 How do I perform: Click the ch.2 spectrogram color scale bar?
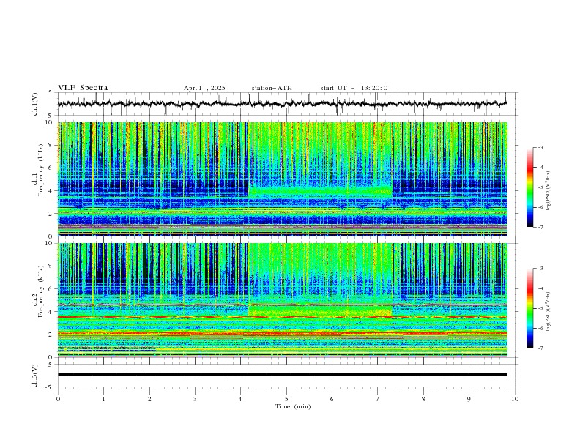[x=529, y=308]
